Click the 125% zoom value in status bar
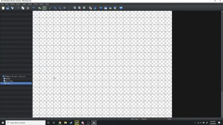Viewport: 223px width, 125px height. coord(169,119)
